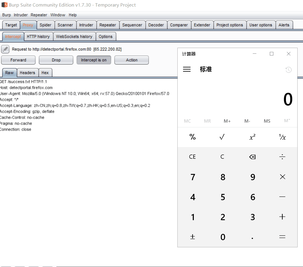
Task: Switch to the Extender tab
Action: click(202, 25)
